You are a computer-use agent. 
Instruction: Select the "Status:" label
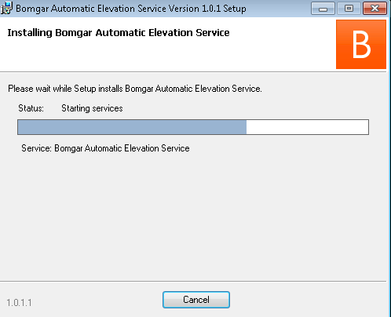[x=31, y=108]
